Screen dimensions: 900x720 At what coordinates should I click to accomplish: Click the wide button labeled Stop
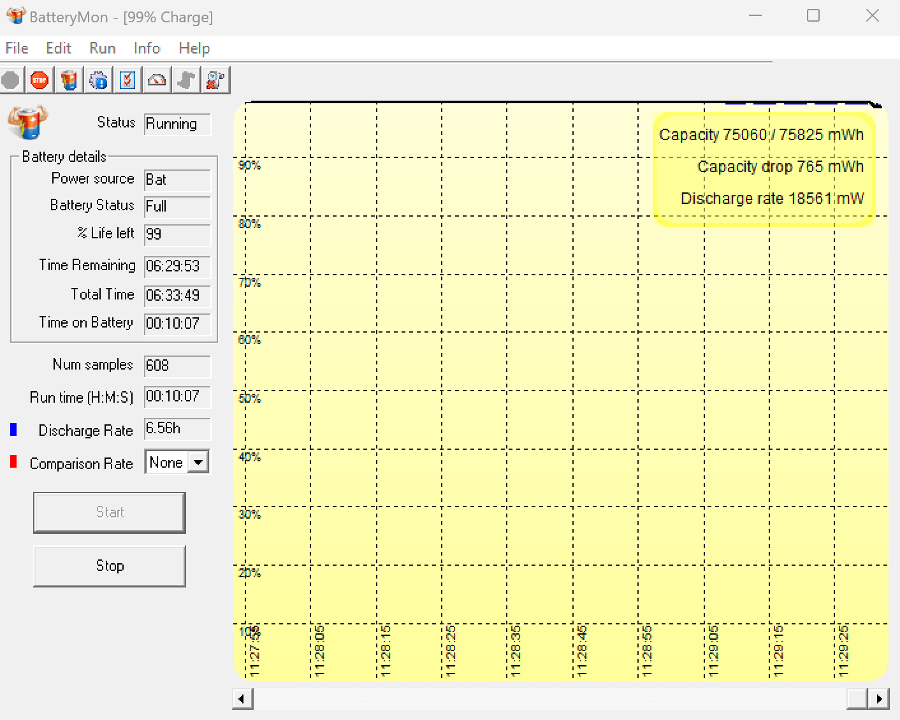[110, 566]
